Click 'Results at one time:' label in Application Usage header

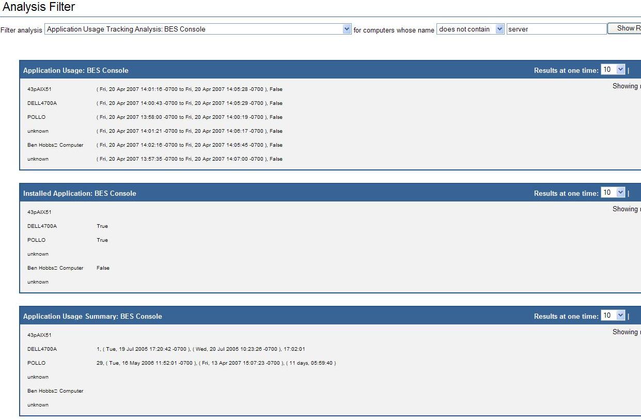[x=566, y=70]
